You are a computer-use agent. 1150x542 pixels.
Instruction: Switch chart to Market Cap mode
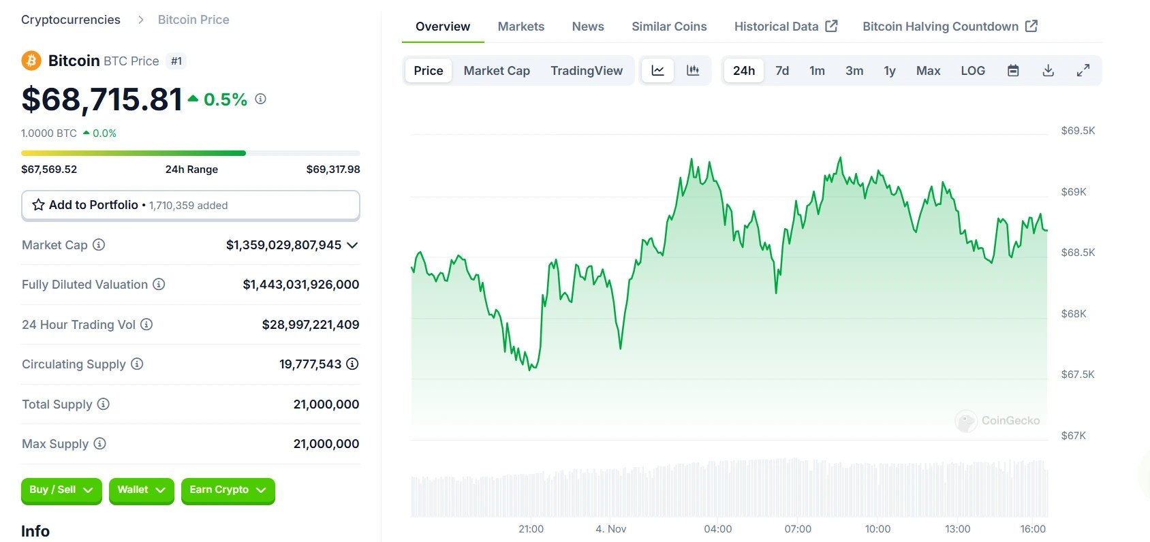pos(497,71)
